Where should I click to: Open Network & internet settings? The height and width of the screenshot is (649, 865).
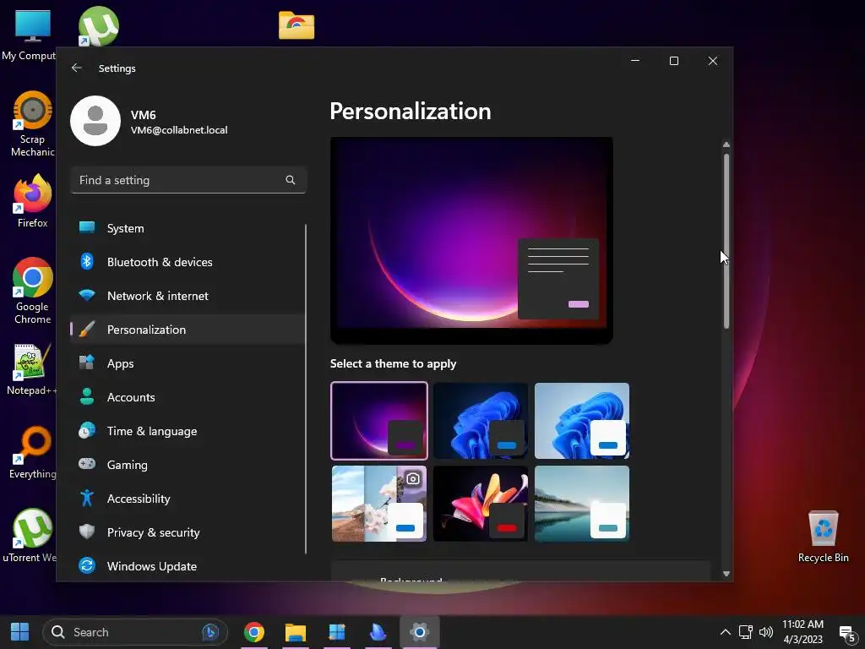pyautogui.click(x=188, y=296)
